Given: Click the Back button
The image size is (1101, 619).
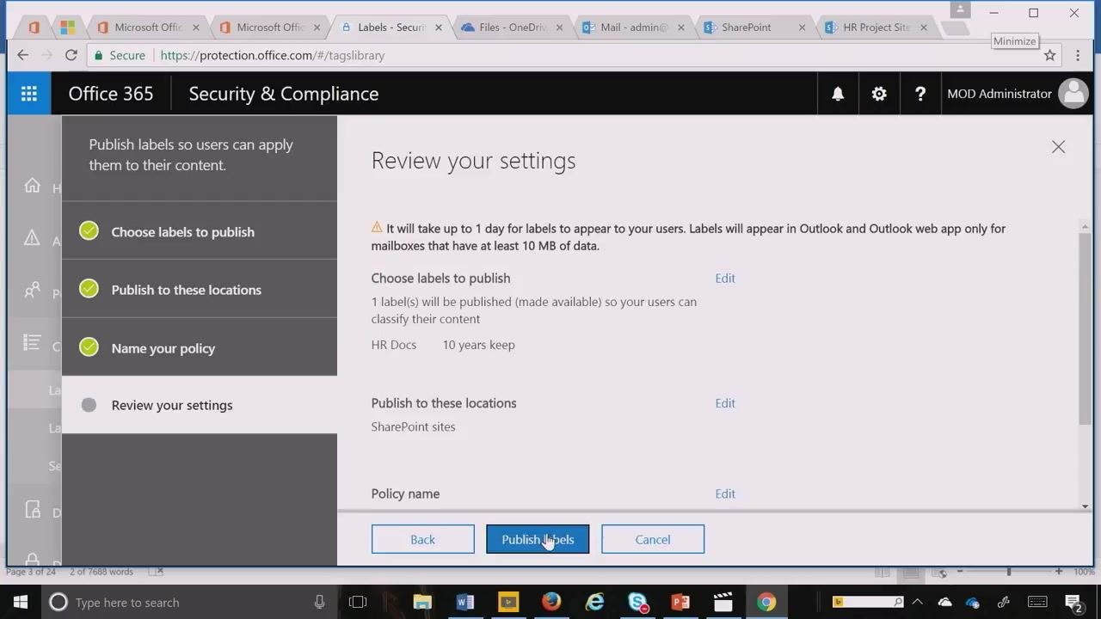Looking at the screenshot, I should tap(422, 539).
